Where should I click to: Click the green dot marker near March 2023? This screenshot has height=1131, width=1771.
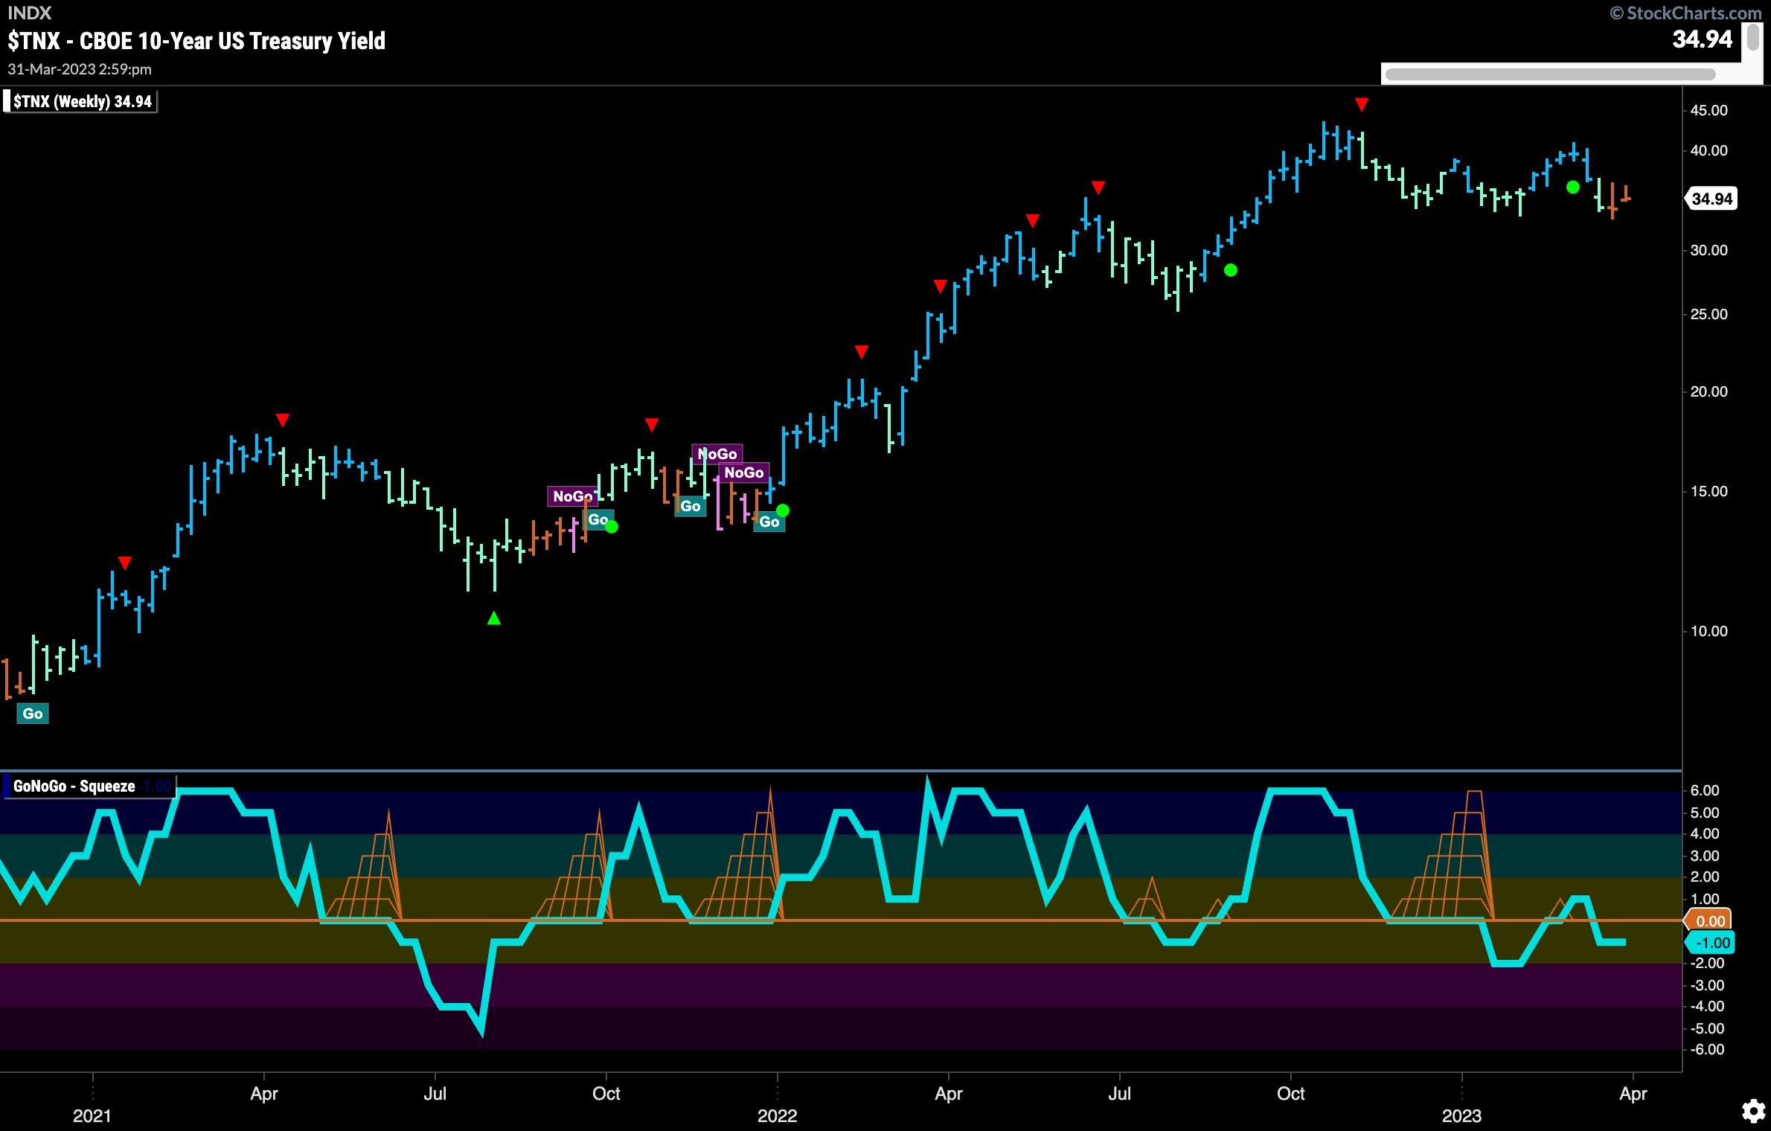[x=1572, y=188]
